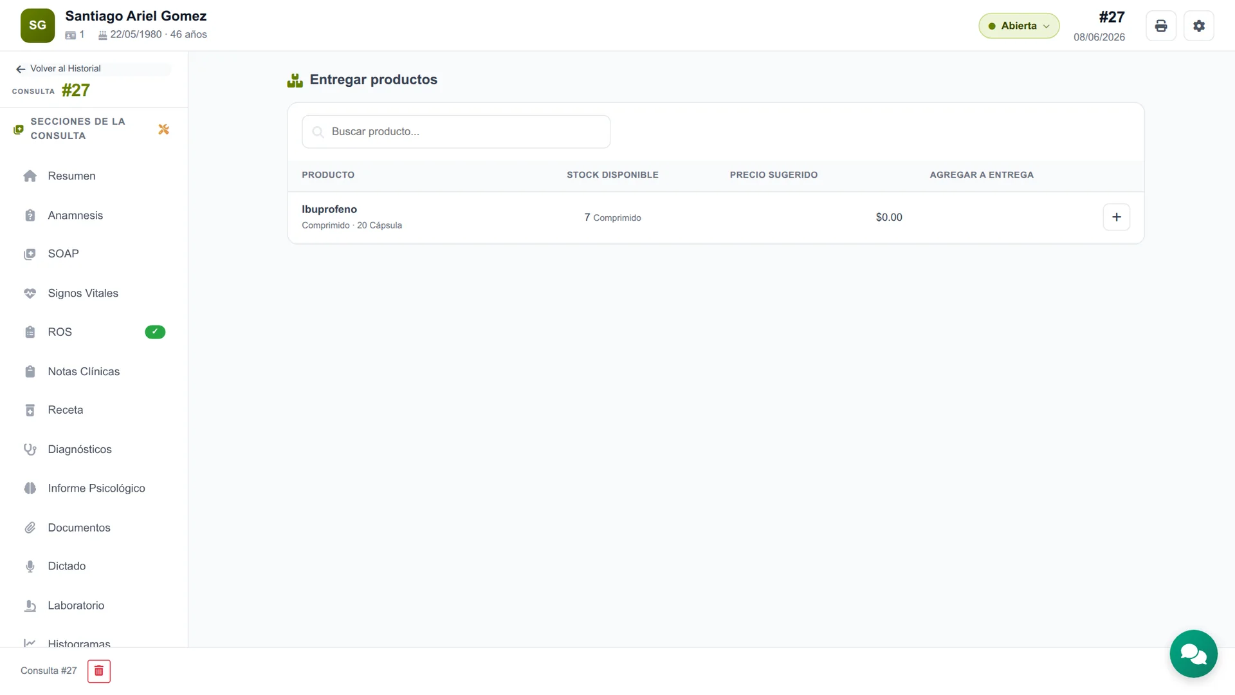Click the birthday cake icon by date

pyautogui.click(x=102, y=35)
